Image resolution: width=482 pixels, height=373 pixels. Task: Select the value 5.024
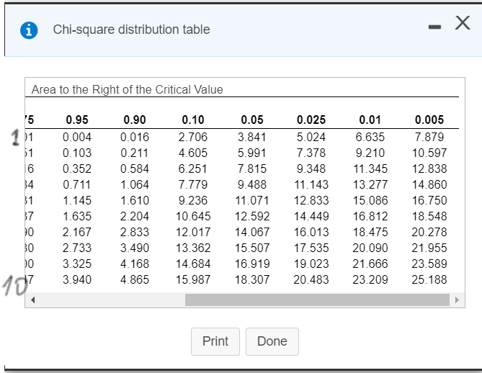coord(311,137)
